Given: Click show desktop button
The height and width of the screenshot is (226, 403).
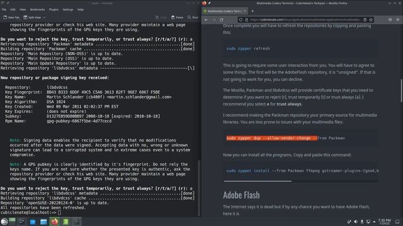Looking at the screenshot, I should click(397, 222).
